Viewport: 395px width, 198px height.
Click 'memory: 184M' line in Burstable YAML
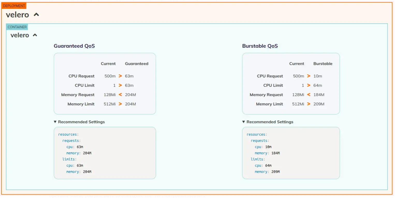tap(267, 153)
